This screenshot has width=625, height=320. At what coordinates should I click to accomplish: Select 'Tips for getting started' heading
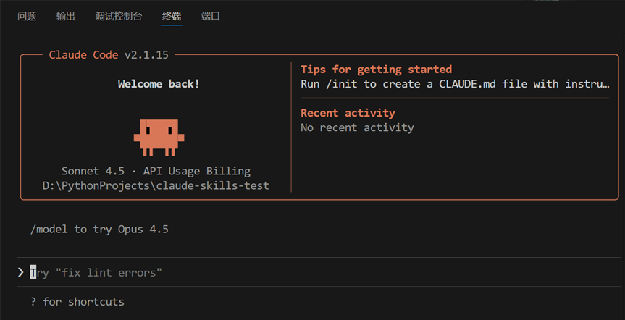377,70
